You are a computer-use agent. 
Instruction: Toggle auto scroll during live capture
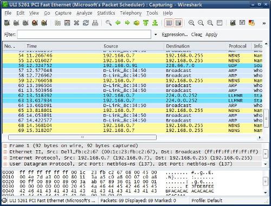pos(178,23)
